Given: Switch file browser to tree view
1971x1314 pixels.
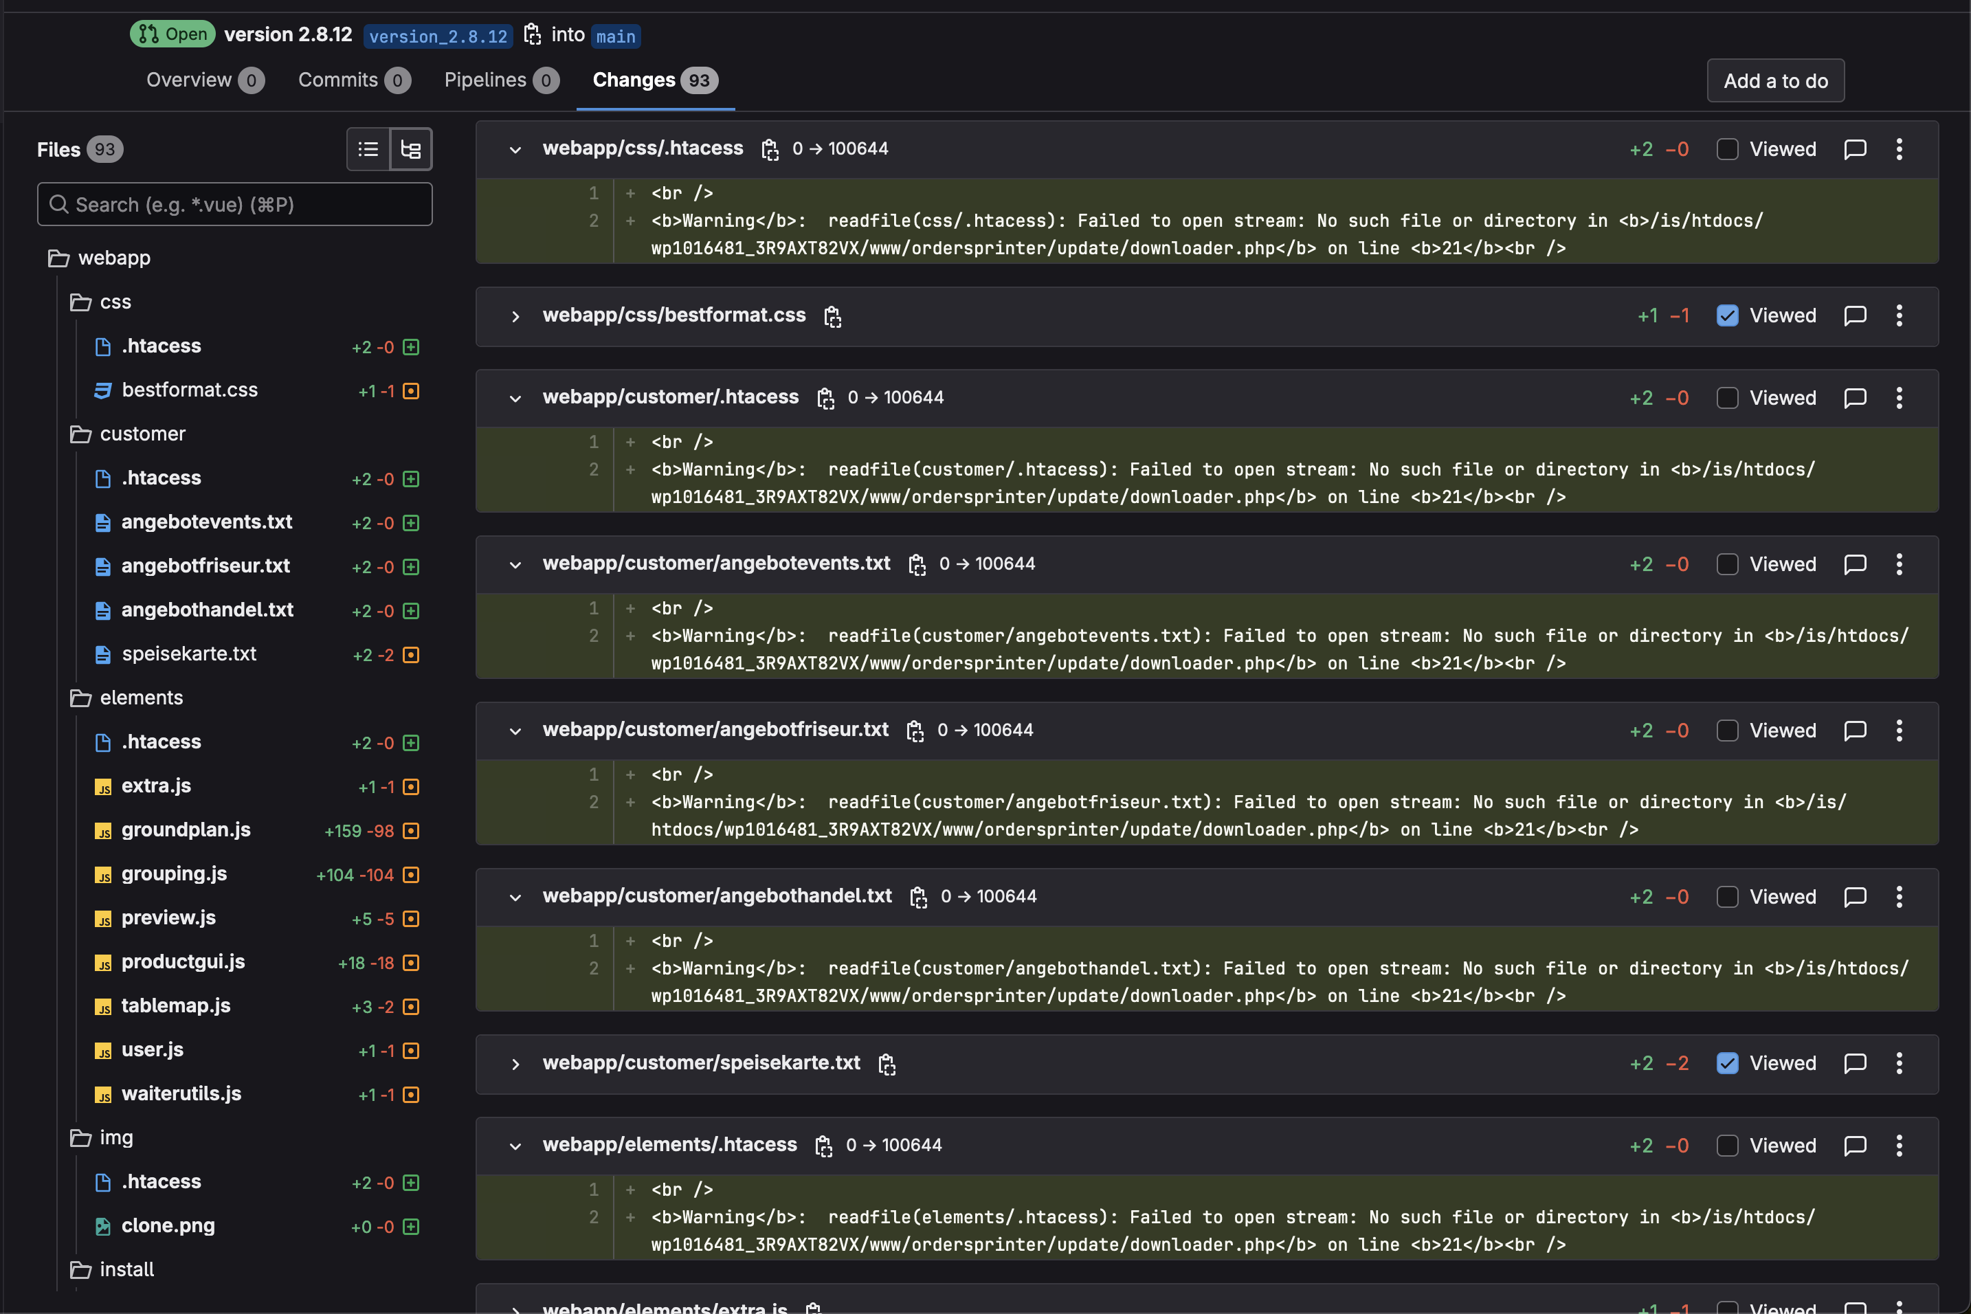Looking at the screenshot, I should point(411,149).
